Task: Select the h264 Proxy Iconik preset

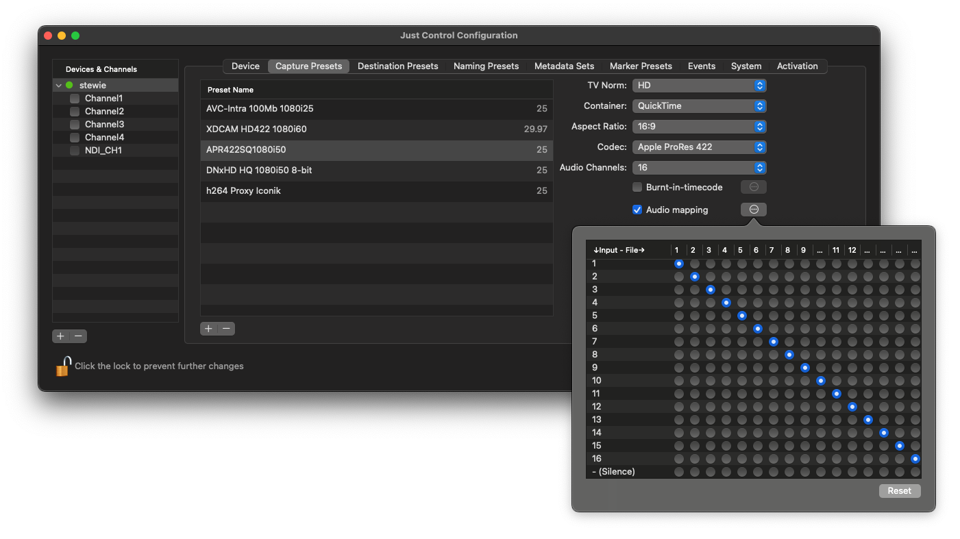Action: coord(376,191)
